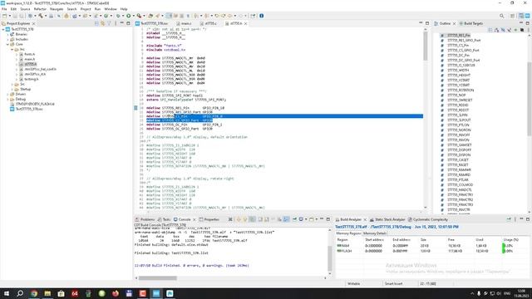Switch to Build Targets tab

point(471,23)
